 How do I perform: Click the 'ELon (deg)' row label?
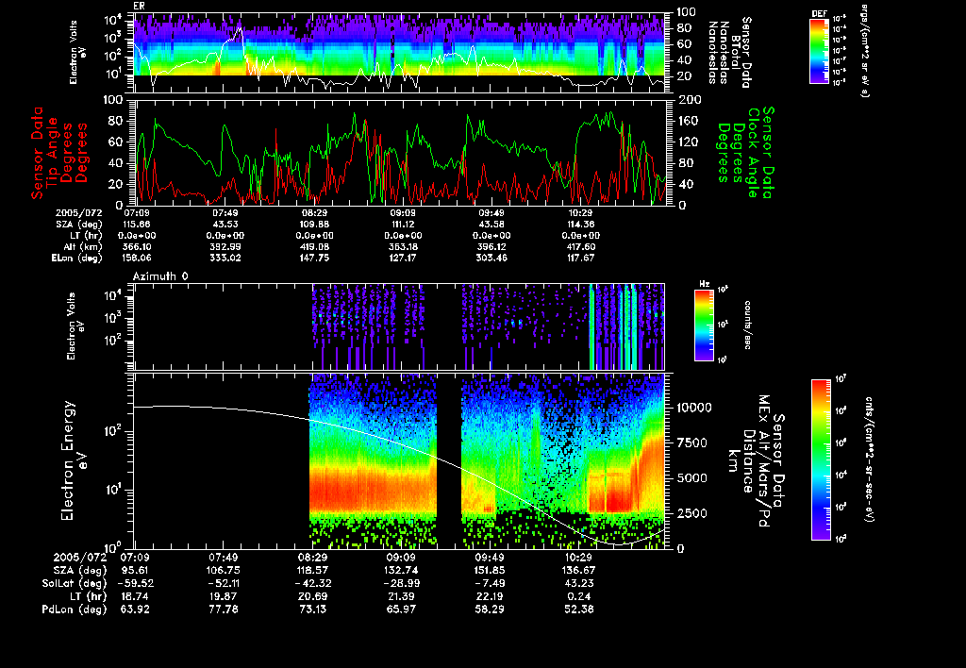[77, 259]
